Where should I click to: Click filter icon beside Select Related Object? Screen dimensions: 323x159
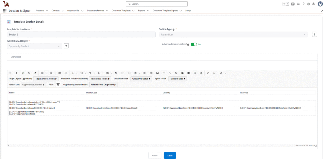(66, 46)
